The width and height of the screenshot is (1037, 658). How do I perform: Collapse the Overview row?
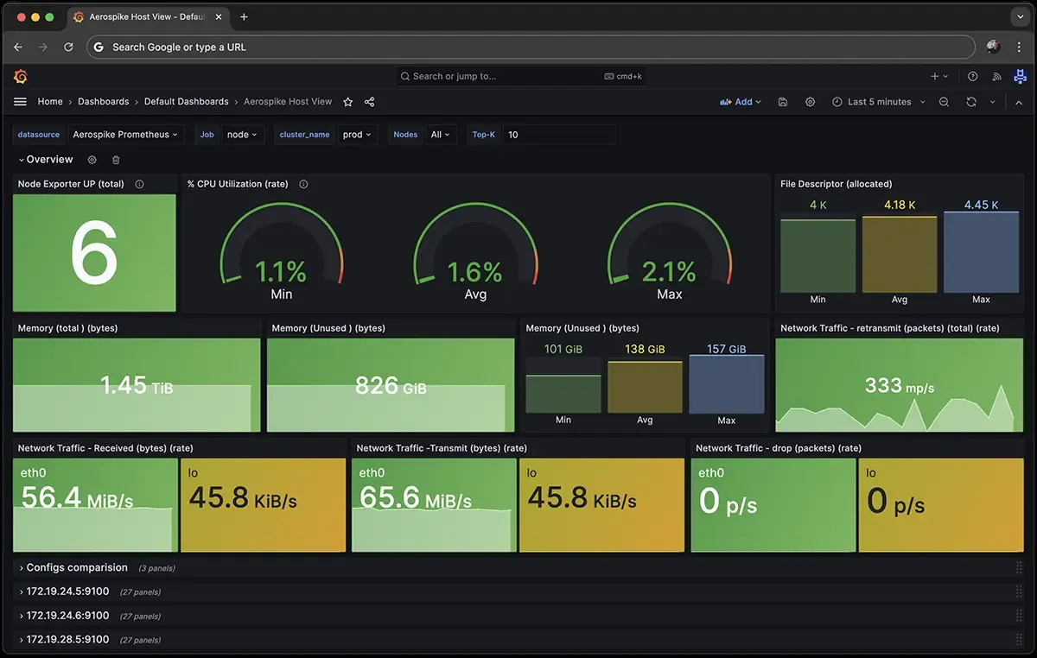click(46, 160)
